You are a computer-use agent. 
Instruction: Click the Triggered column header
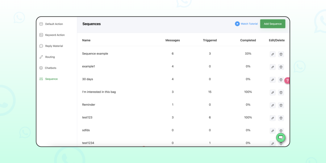(210, 40)
